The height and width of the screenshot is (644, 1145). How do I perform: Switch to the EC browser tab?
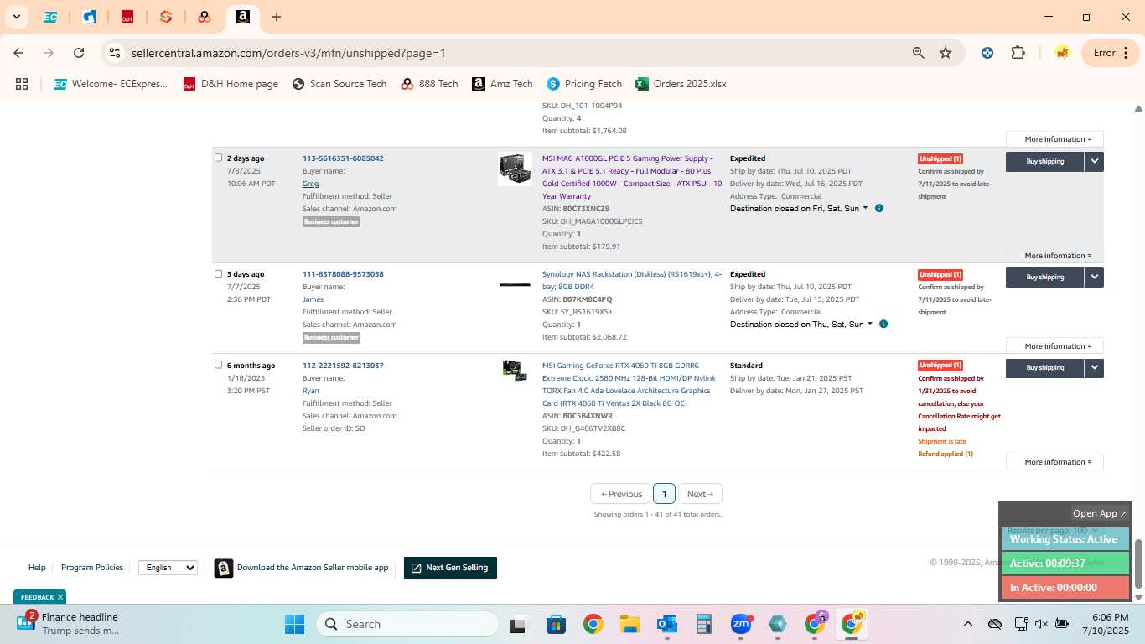point(50,17)
